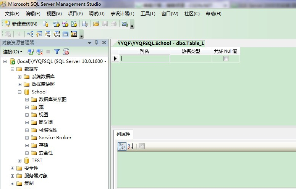Expand the 数据库快照 folder
Viewport: 296px width, 196px height.
[x=19, y=84]
